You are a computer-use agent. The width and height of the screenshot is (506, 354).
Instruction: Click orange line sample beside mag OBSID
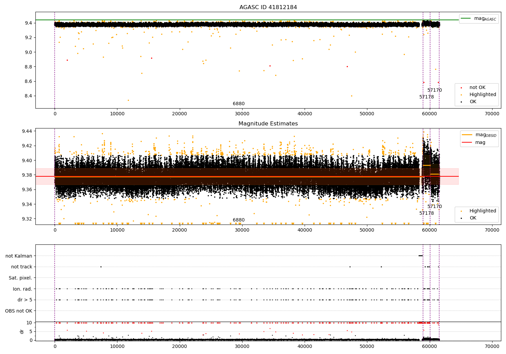pyautogui.click(x=467, y=135)
